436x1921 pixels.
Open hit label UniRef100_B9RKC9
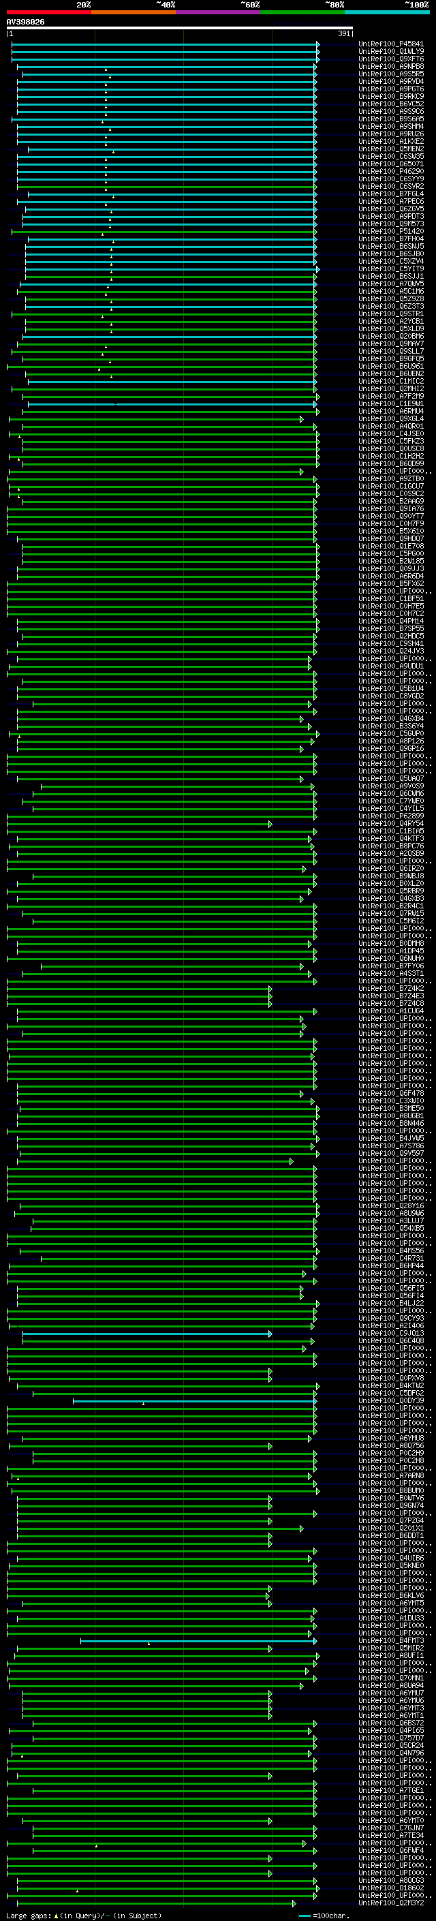[x=391, y=96]
